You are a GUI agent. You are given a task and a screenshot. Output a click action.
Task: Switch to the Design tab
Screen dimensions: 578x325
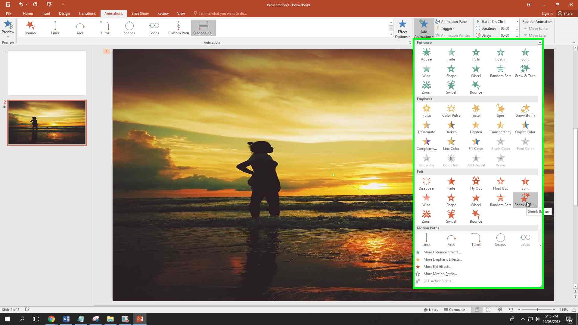pos(64,14)
